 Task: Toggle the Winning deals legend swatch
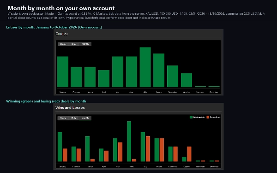click(x=191, y=117)
